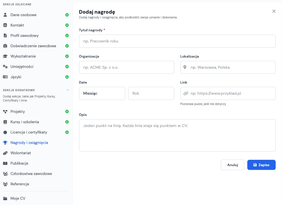The height and width of the screenshot is (205, 282).
Task: Go to Projekty section
Action: click(x=36, y=112)
